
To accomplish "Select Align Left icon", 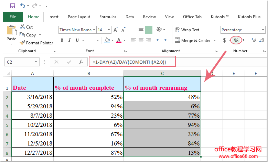I will pyautogui.click(x=133, y=40).
